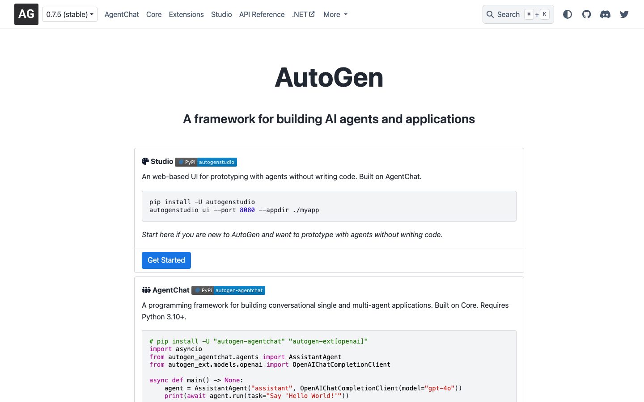
Task: Click the palette icon next to Studio heading
Action: tap(145, 161)
